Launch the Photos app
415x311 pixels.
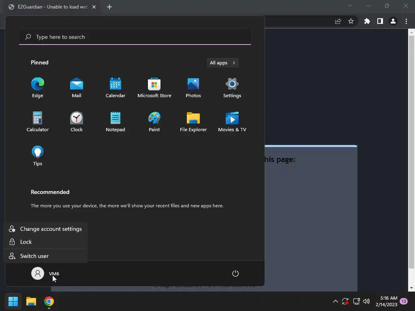tap(193, 87)
